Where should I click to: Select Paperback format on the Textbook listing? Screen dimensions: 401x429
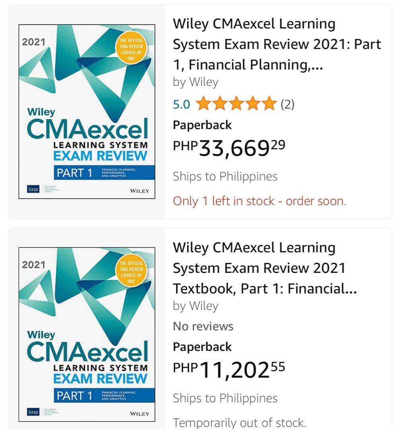[202, 346]
